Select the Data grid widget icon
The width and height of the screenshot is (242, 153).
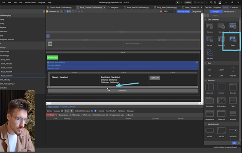tap(221, 26)
